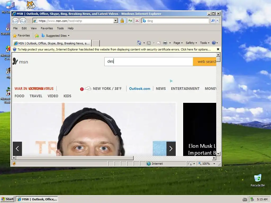Click the Add to Favorites Bar icon
This screenshot has width=271, height=203.
(x=37, y=36)
